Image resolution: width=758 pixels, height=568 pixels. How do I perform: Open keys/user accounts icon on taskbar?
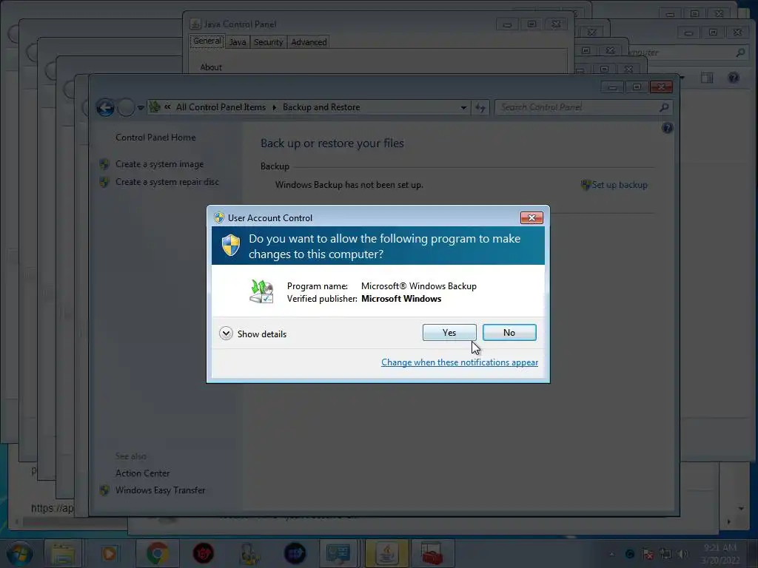[x=249, y=553]
